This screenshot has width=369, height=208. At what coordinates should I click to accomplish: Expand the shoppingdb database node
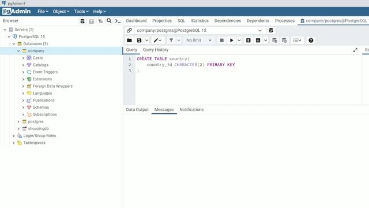click(x=18, y=129)
